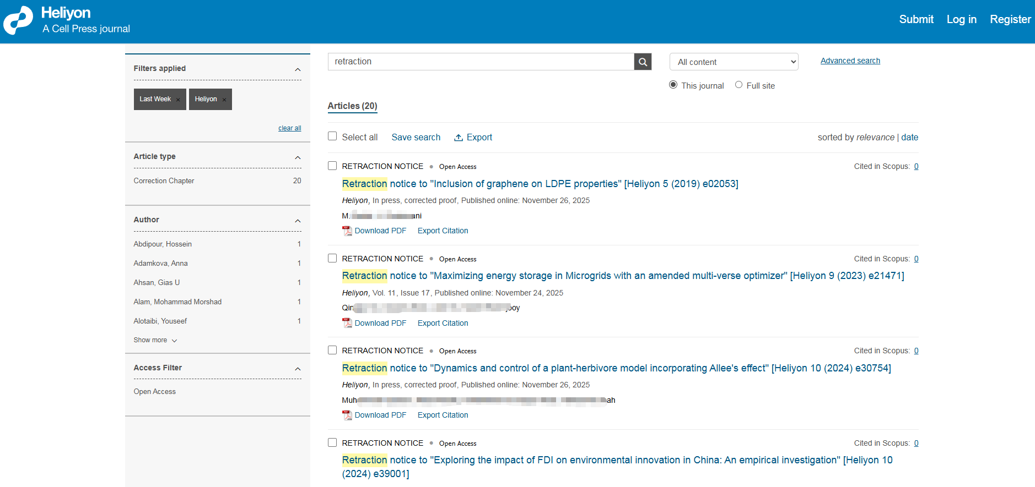Screen dimensions: 1035x487
Task: Collapse the Article type filter section
Action: [x=298, y=157]
